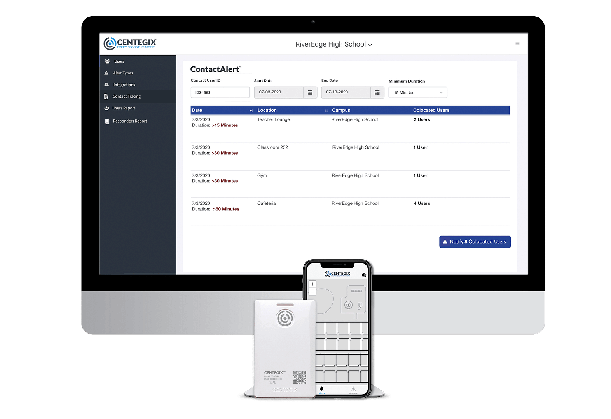The height and width of the screenshot is (419, 611).
Task: Open Users in the sidebar
Action: click(138, 61)
